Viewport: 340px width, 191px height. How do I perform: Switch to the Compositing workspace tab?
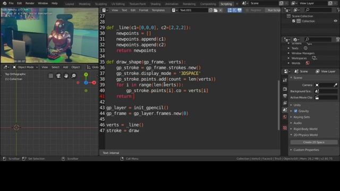(208, 4)
